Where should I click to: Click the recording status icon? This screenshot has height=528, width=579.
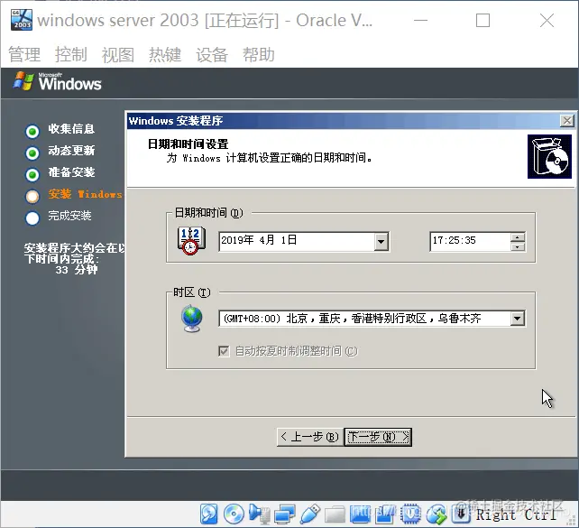pos(385,514)
